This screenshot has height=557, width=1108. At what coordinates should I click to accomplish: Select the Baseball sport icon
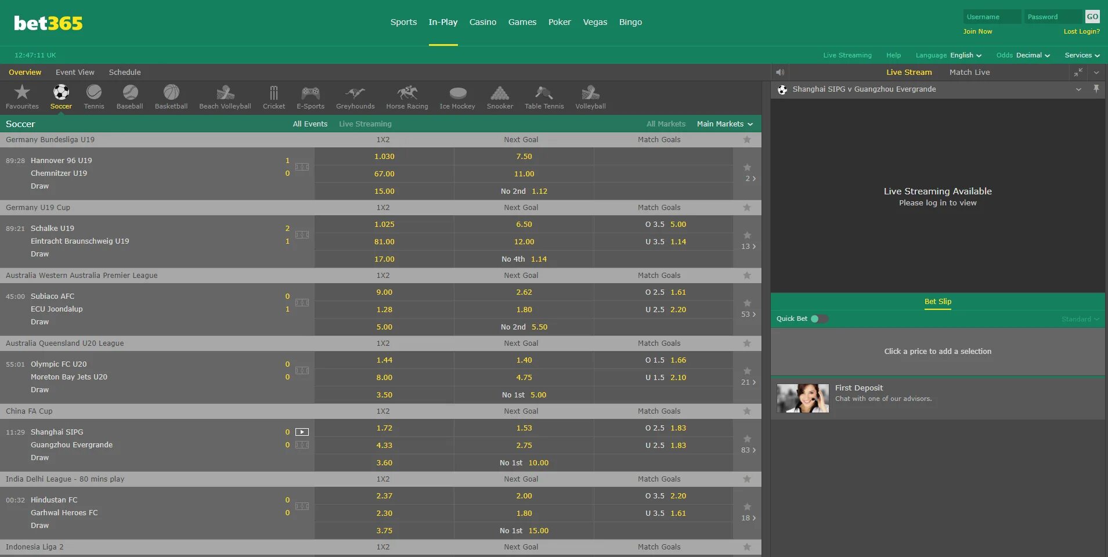point(130,93)
